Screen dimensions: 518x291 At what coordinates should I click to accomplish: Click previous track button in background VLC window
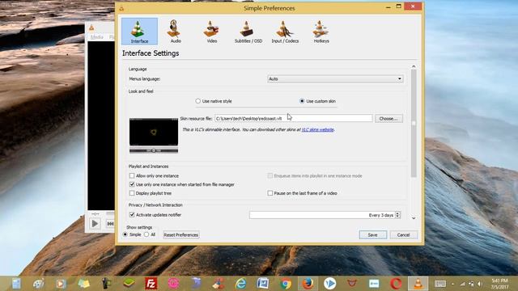110,224
